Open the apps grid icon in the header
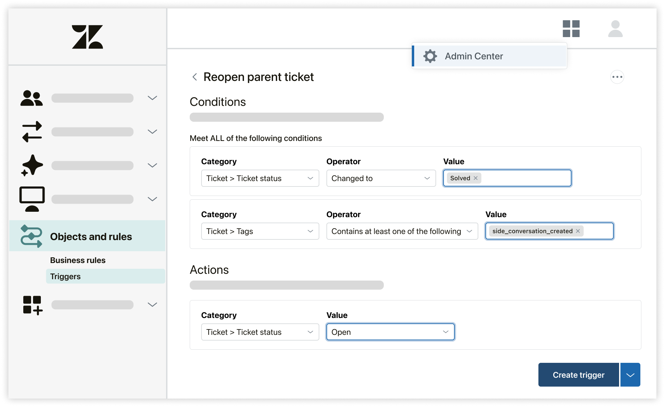 pyautogui.click(x=571, y=29)
